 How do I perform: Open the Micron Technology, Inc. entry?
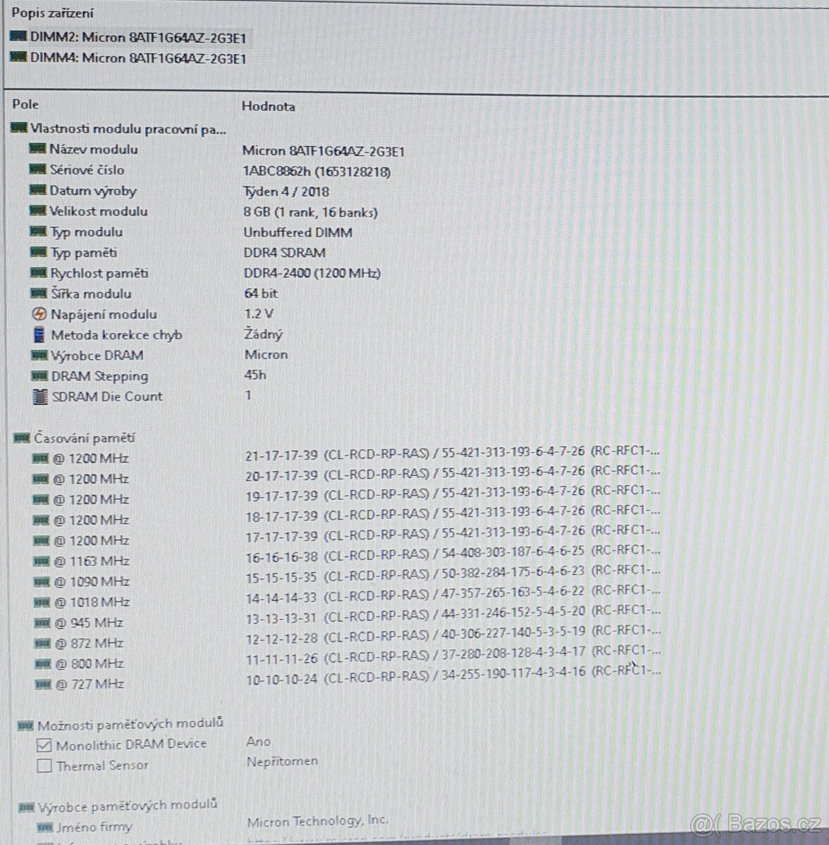(318, 820)
